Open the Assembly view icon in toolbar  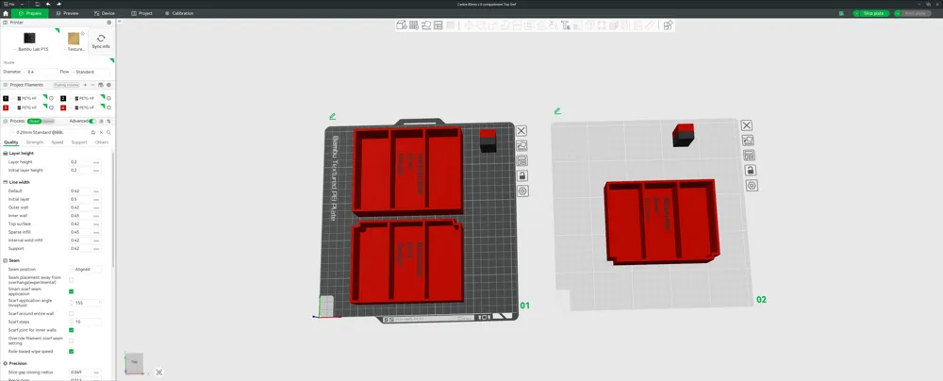pyautogui.click(x=668, y=25)
